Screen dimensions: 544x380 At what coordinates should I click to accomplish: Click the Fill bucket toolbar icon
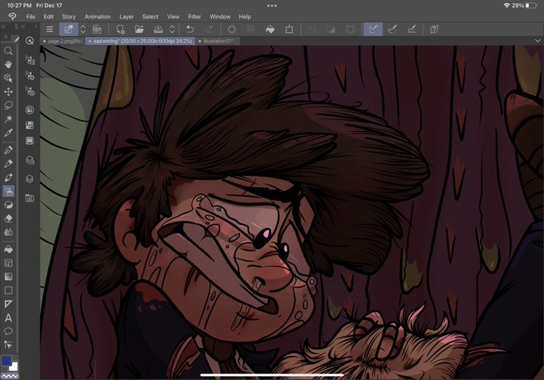tap(270, 29)
